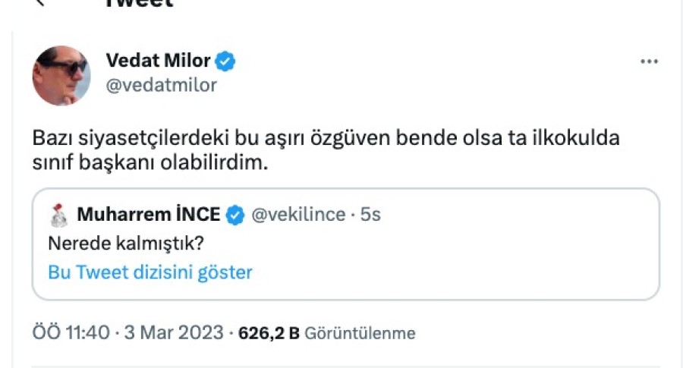Click the 3 Mar 2023 date

tap(174, 333)
